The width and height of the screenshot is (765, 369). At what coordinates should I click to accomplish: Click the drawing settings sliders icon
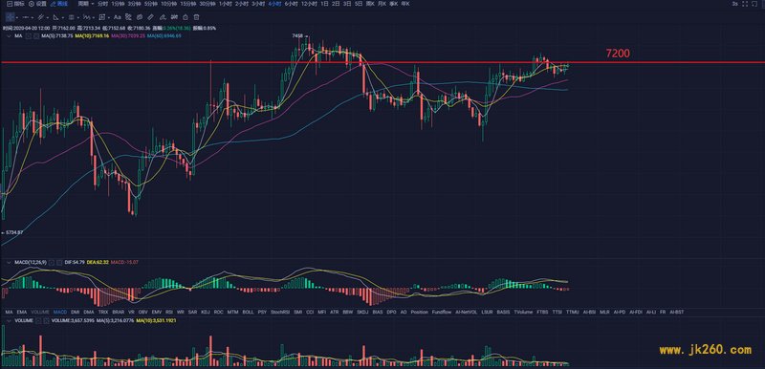pos(175,17)
